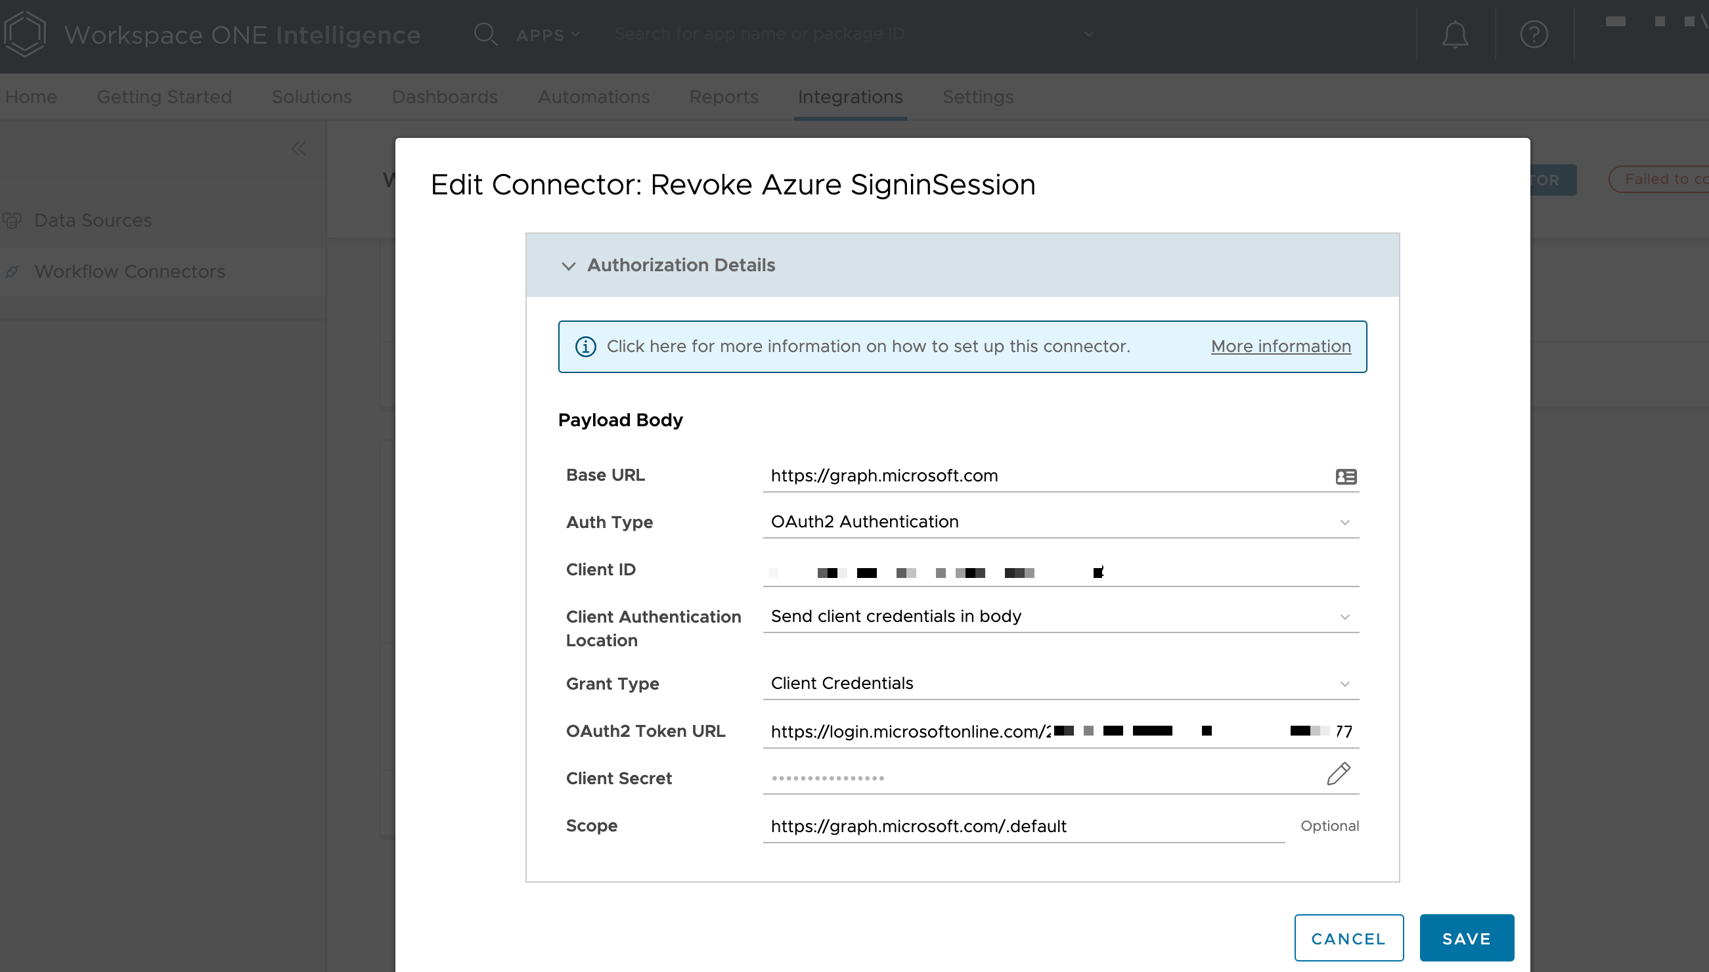Collapse the Authorization Details section

569,266
